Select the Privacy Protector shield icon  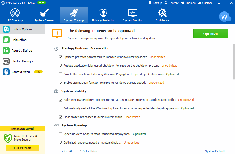(x=103, y=13)
